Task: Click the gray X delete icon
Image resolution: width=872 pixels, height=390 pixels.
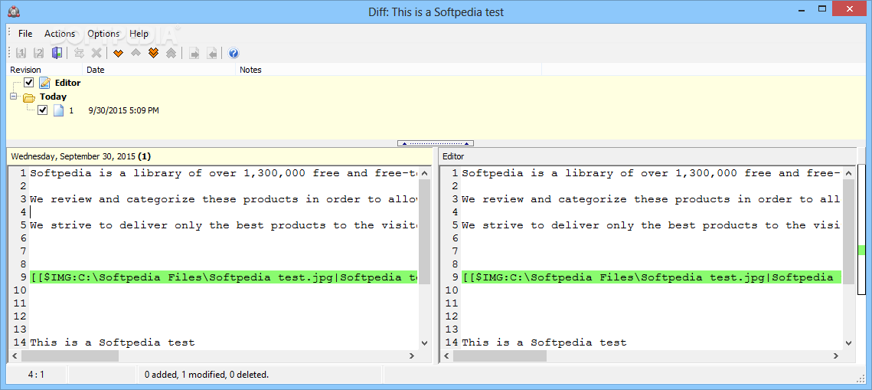Action: point(96,54)
